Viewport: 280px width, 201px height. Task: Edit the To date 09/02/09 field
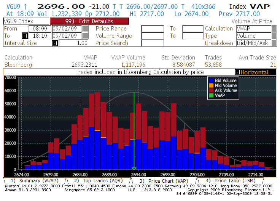click(x=67, y=36)
